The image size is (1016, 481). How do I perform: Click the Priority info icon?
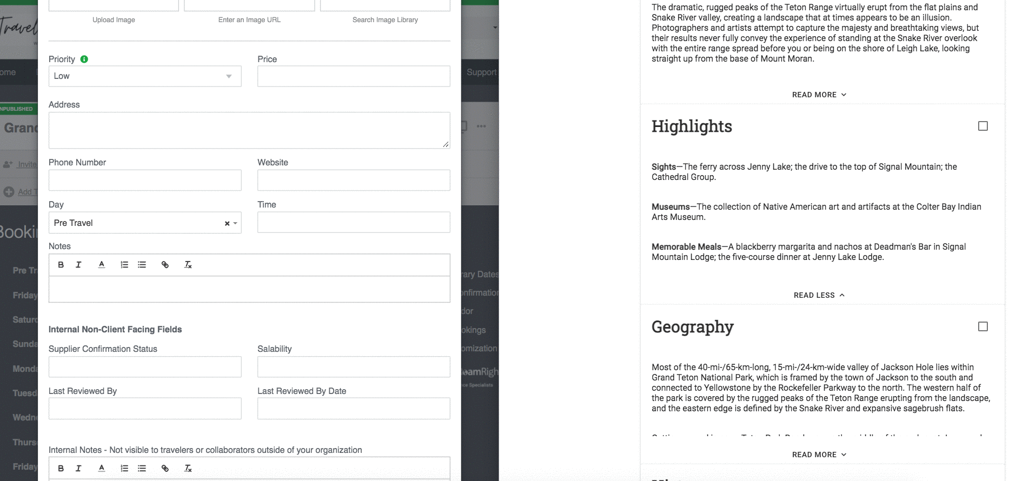coord(84,59)
